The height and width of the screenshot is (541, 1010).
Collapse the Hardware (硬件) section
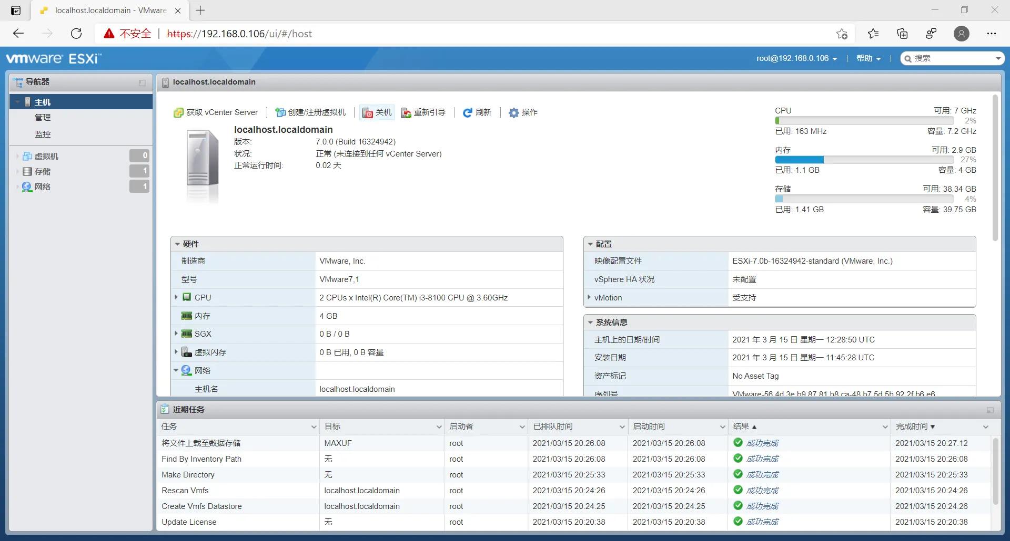(x=178, y=244)
